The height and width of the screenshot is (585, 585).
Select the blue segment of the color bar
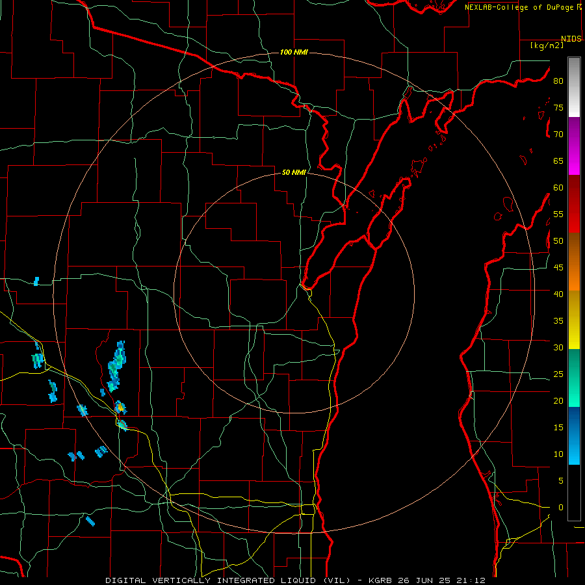click(574, 435)
